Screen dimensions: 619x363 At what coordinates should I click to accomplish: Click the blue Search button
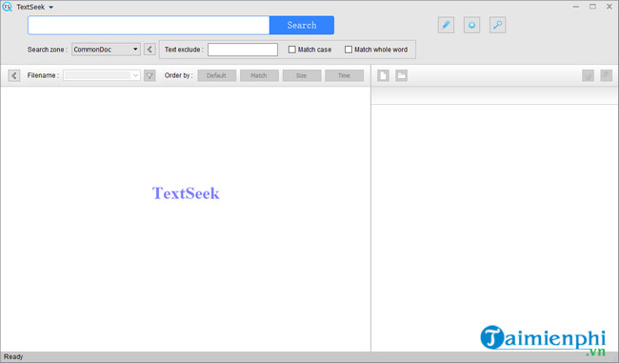302,26
